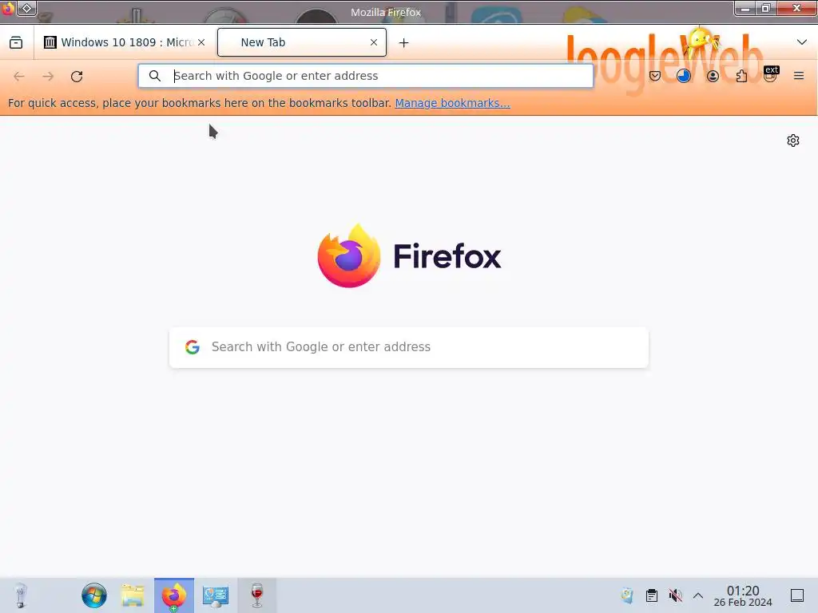Screen dimensions: 818x613
Task: Close the New Tab tab
Action: point(374,42)
